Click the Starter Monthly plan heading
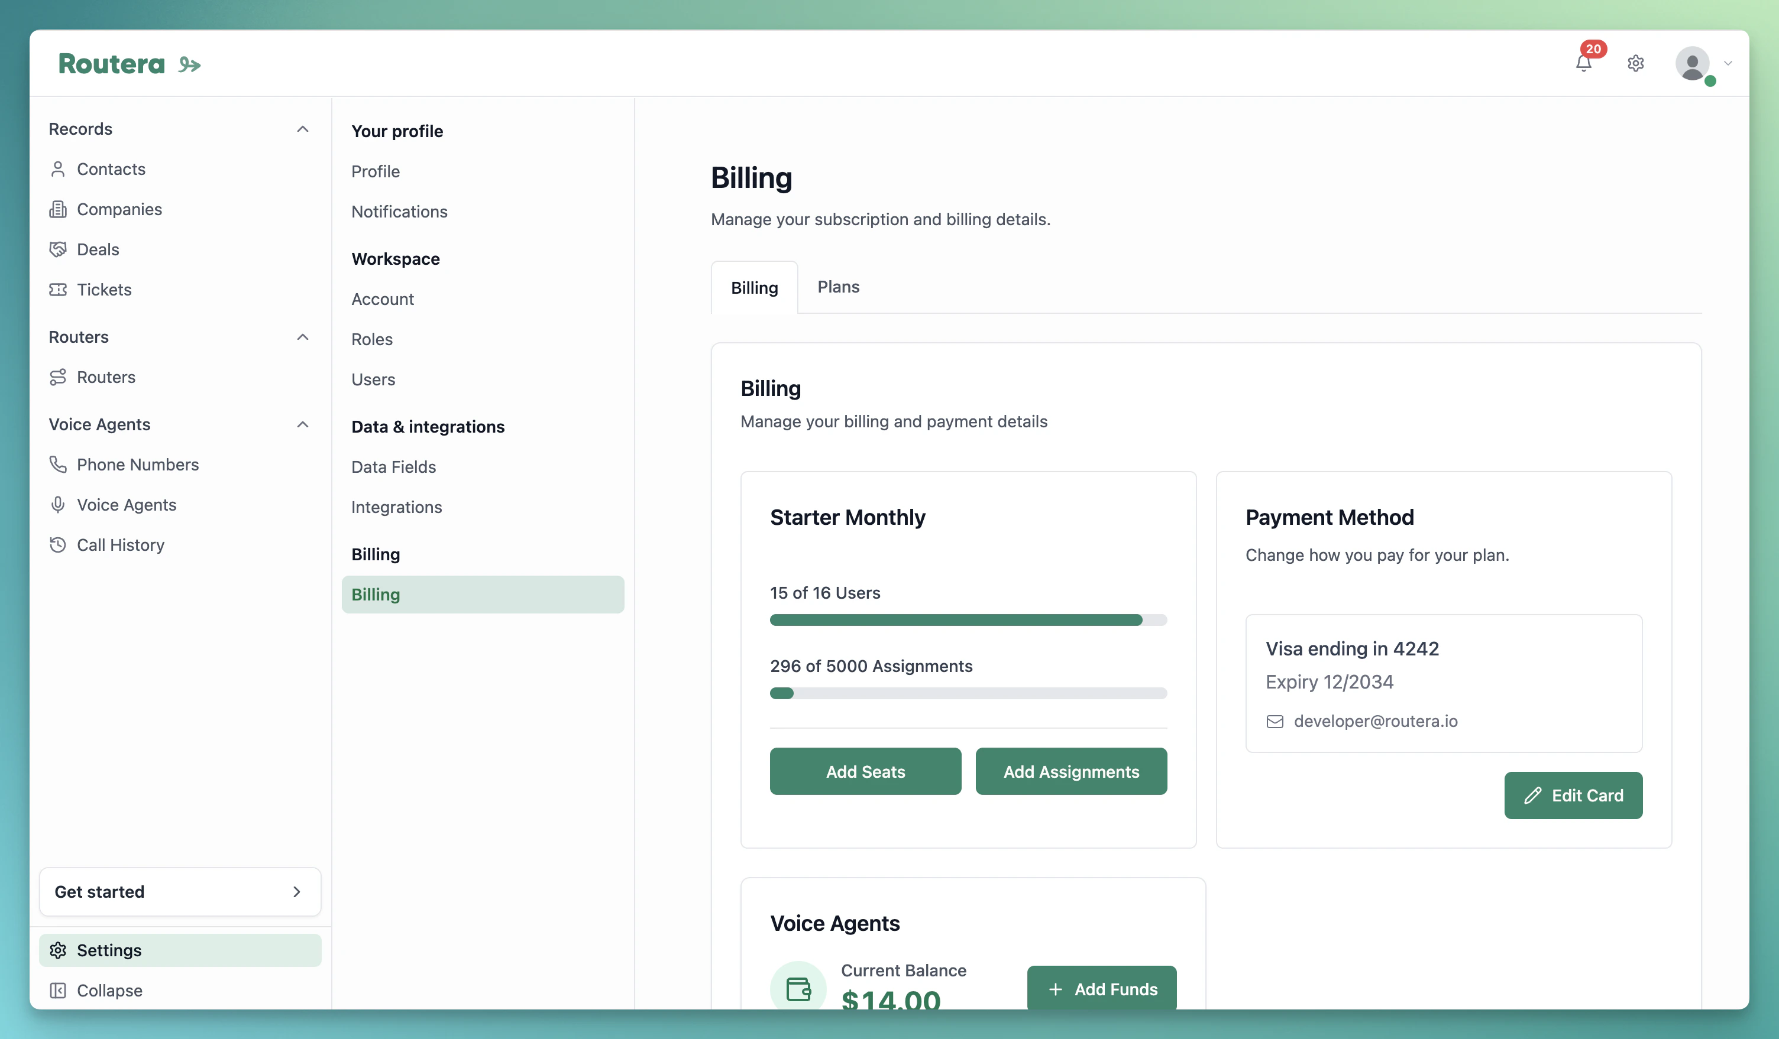The image size is (1779, 1039). (x=847, y=518)
